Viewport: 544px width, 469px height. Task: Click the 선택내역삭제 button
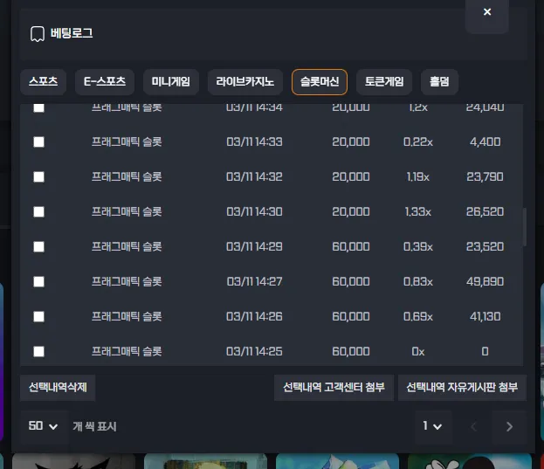58,388
